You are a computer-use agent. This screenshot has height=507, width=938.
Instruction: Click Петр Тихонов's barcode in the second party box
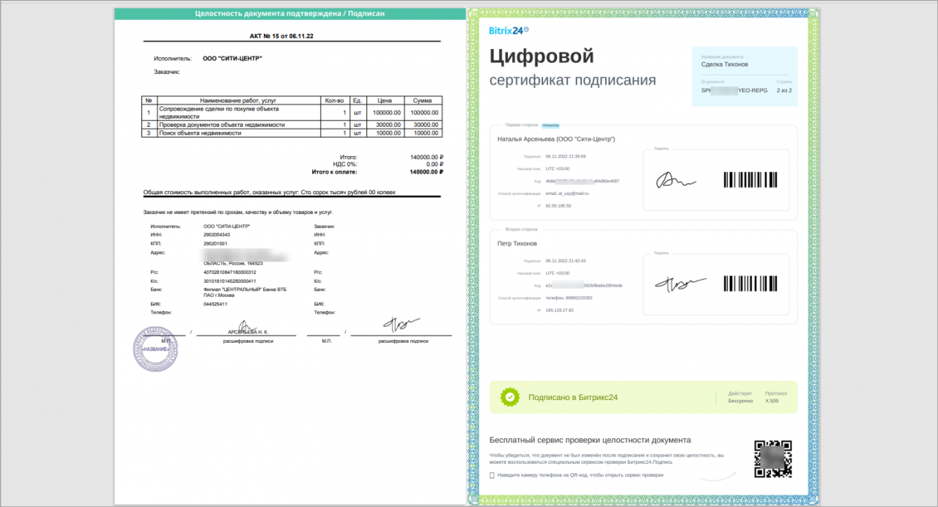[751, 284]
